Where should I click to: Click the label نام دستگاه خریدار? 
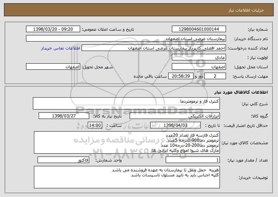pos(251,39)
